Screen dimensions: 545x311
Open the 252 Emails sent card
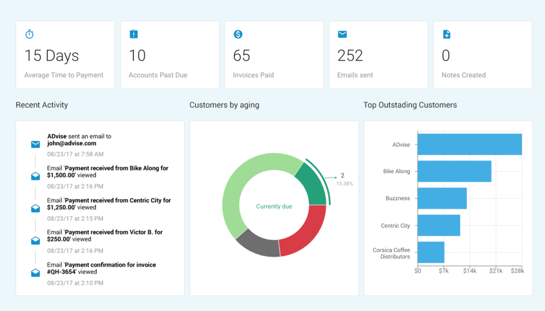point(378,55)
